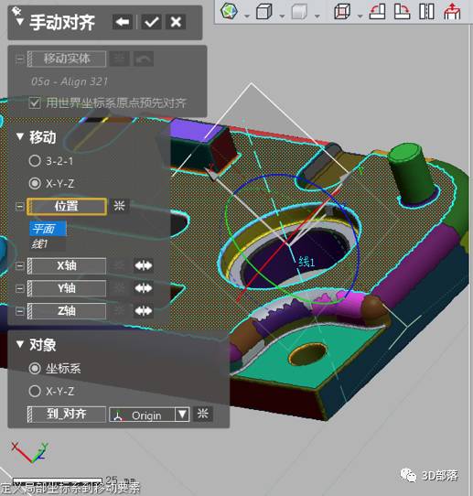The height and width of the screenshot is (496, 473).
Task: Select the 线1 entry in the list
Action: tap(48, 243)
